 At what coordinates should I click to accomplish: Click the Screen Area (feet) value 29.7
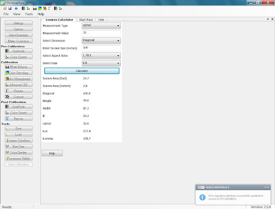[86, 78]
